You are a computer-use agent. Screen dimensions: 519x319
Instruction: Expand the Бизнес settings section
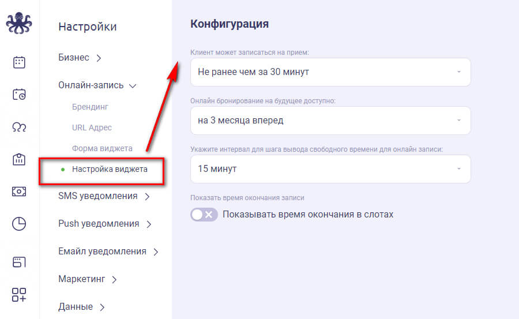(80, 58)
